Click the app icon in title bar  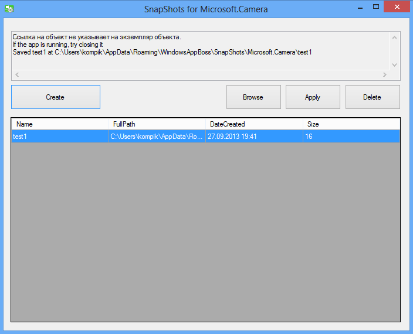point(9,9)
